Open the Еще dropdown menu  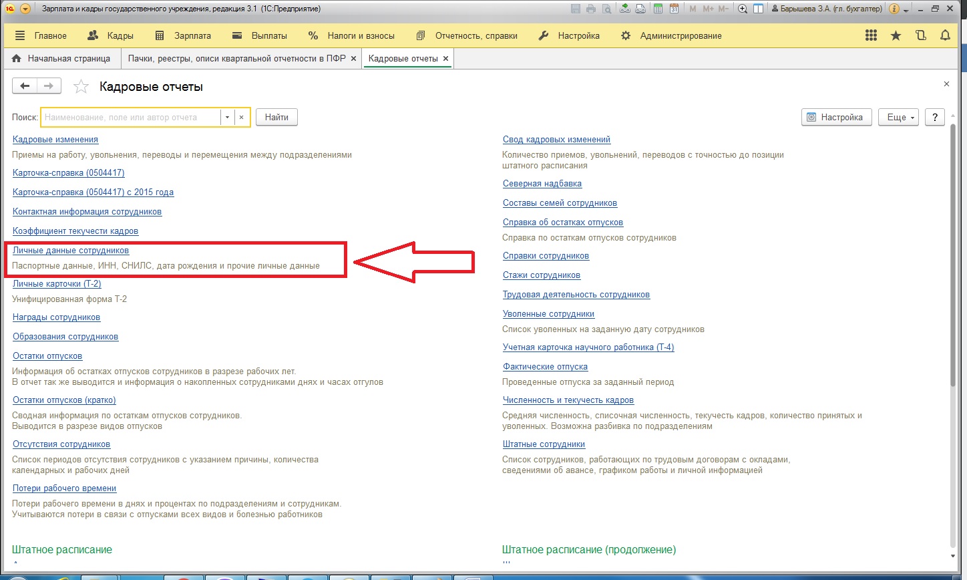click(x=899, y=118)
